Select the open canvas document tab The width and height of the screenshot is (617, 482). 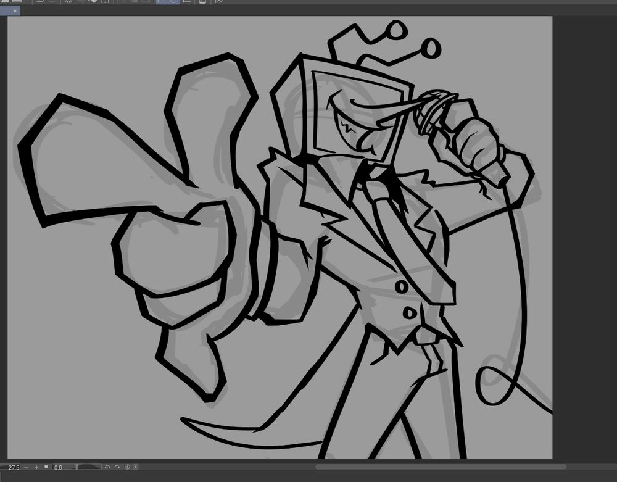[x=10, y=10]
